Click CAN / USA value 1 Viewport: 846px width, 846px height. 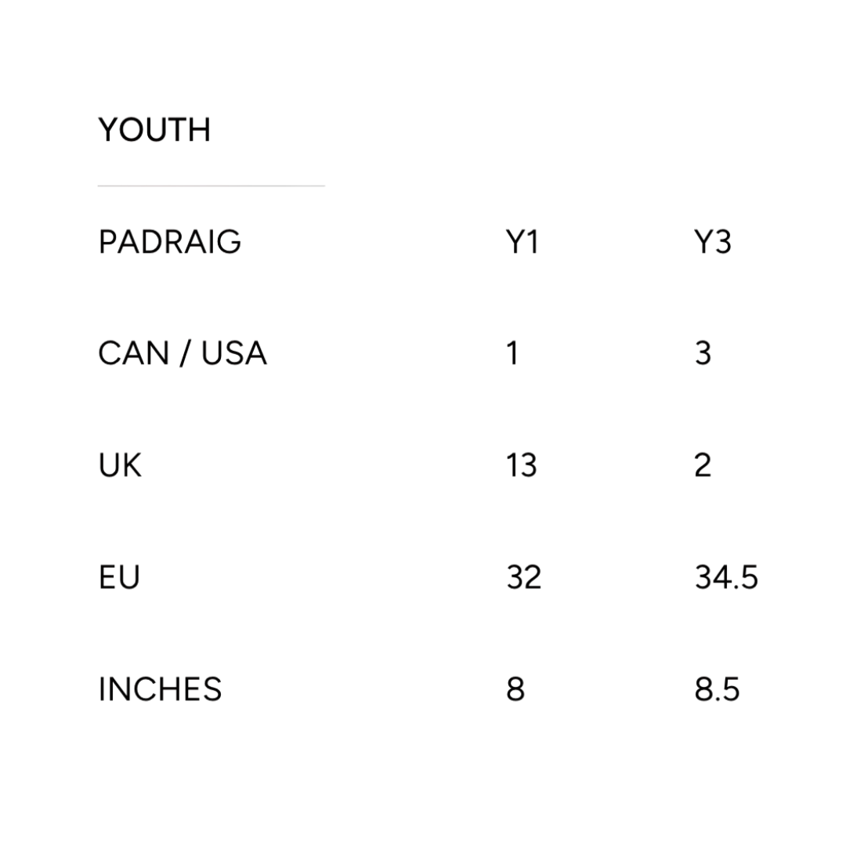(x=512, y=353)
